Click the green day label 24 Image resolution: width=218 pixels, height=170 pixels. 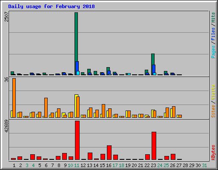160,165
